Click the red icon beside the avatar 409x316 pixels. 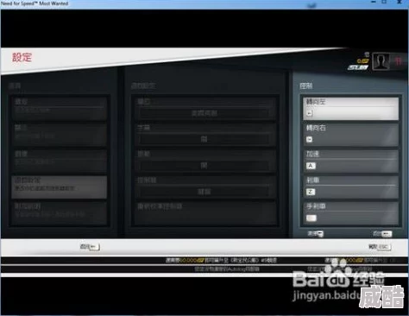[399, 61]
